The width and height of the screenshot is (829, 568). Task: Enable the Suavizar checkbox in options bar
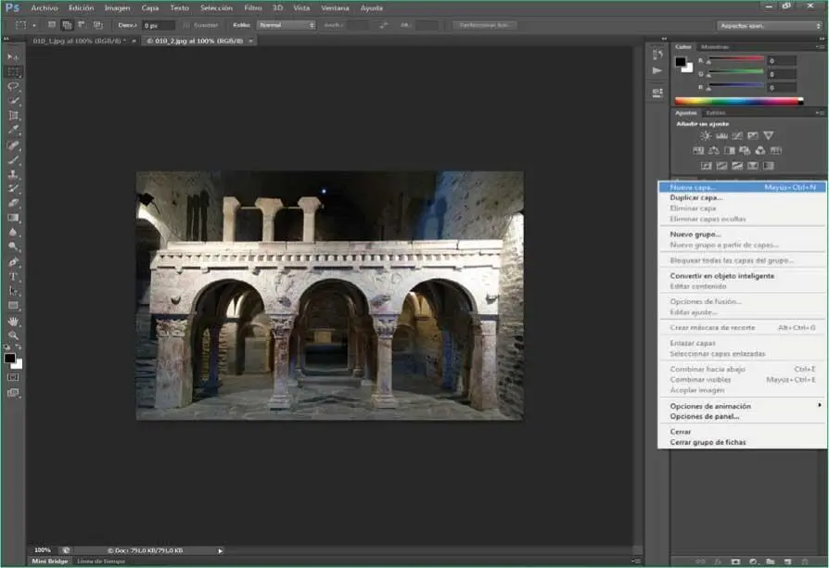point(187,25)
